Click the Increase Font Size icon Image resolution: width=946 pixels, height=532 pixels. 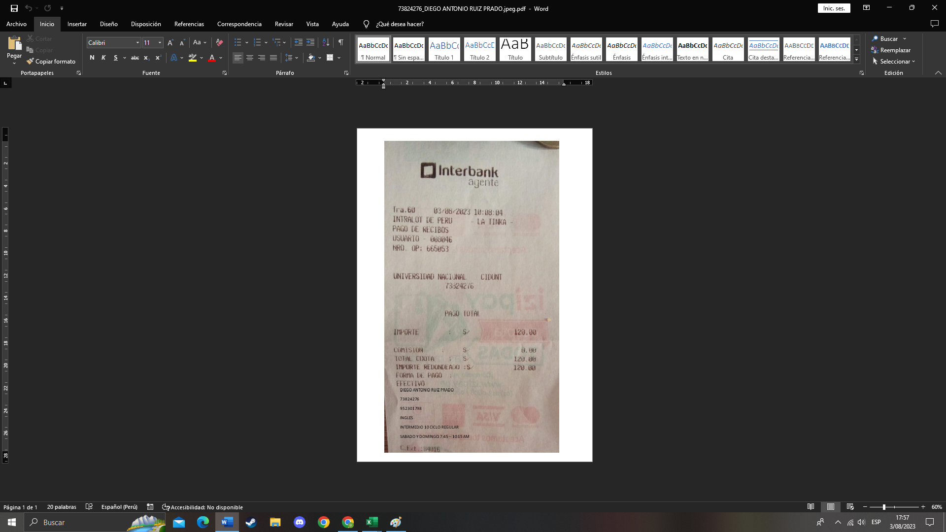point(170,43)
